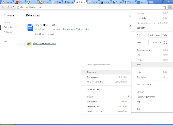Open History in left sidebar
Image resolution: width=173 pixels, height=125 pixels.
pyautogui.click(x=7, y=22)
